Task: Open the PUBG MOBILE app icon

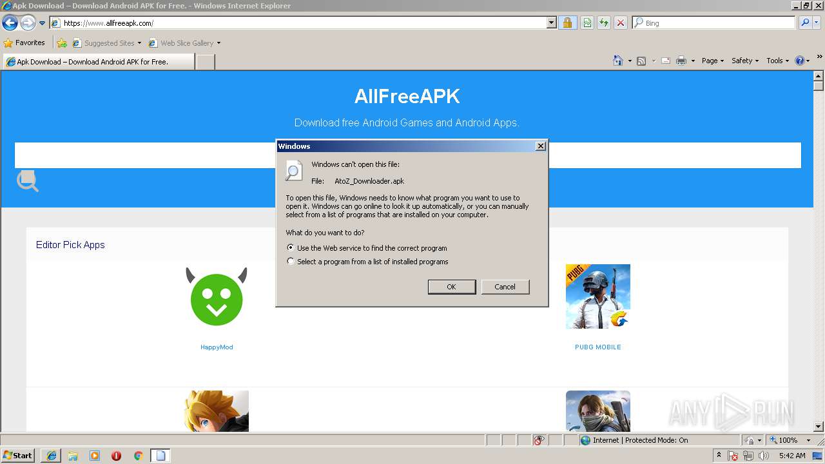Action: (x=598, y=296)
